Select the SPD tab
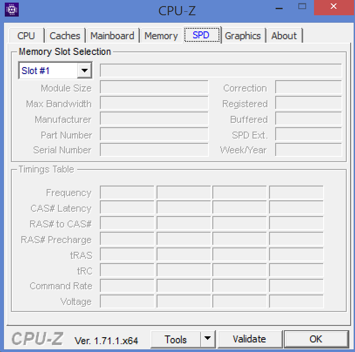Viewport: 355px width, 352px height. 201,35
